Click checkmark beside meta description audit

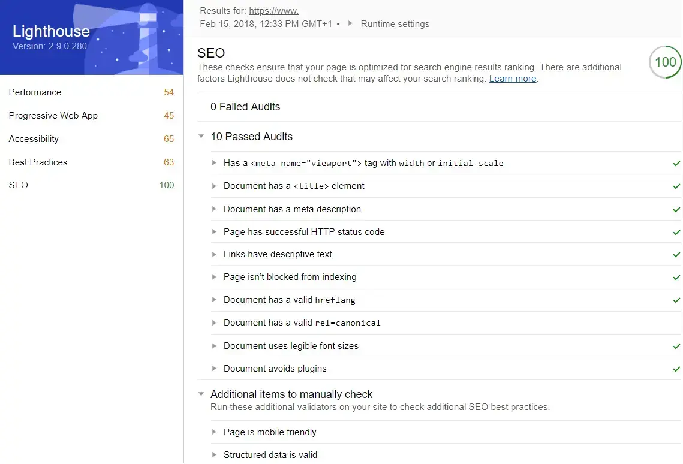click(676, 210)
